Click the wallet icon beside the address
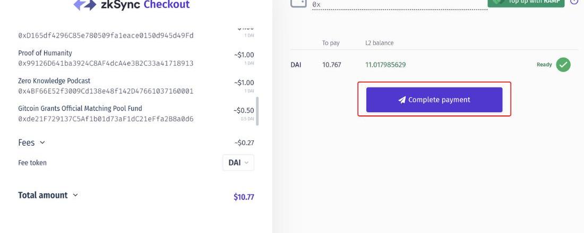This screenshot has width=584, height=233. pos(299,3)
